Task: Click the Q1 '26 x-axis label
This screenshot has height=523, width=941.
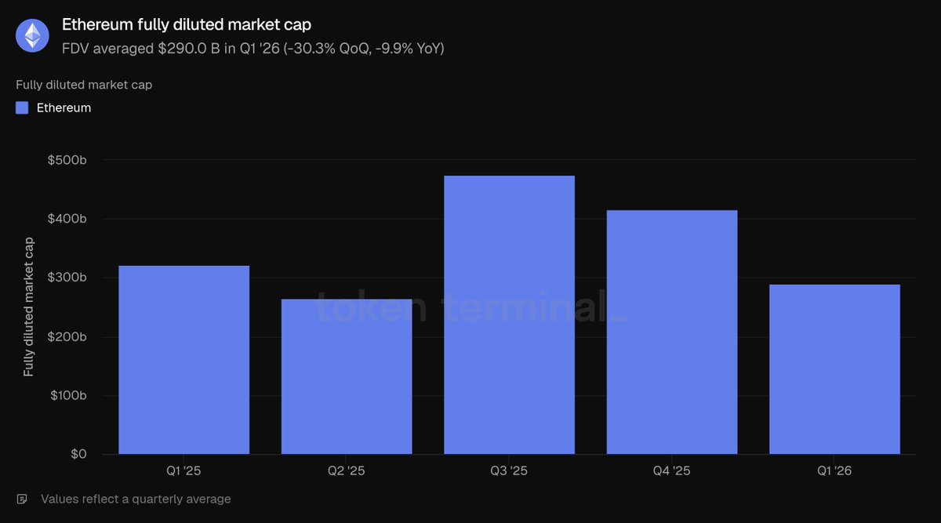Action: click(834, 471)
